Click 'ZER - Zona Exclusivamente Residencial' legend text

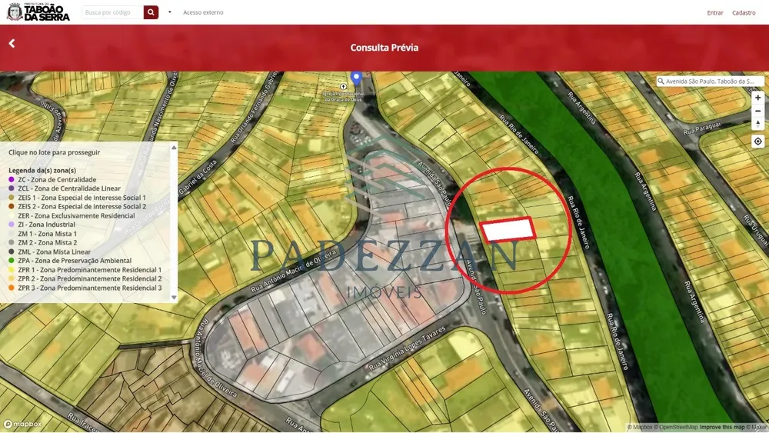(76, 216)
